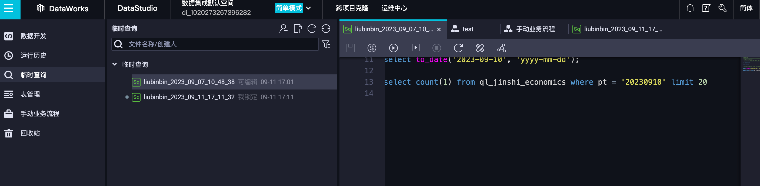Open the filter icon beside search box

pos(326,44)
